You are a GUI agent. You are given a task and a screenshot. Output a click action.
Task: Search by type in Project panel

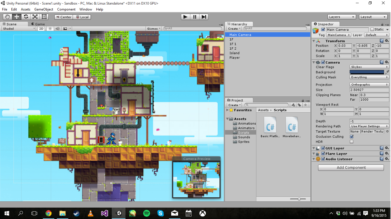293,105
